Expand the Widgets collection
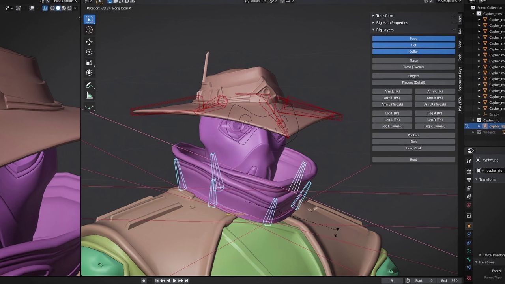This screenshot has height=284, width=505. coord(473,132)
